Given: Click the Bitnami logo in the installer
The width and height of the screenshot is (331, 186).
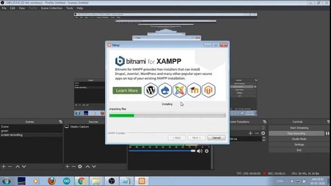Looking at the screenshot, I should [120, 61].
